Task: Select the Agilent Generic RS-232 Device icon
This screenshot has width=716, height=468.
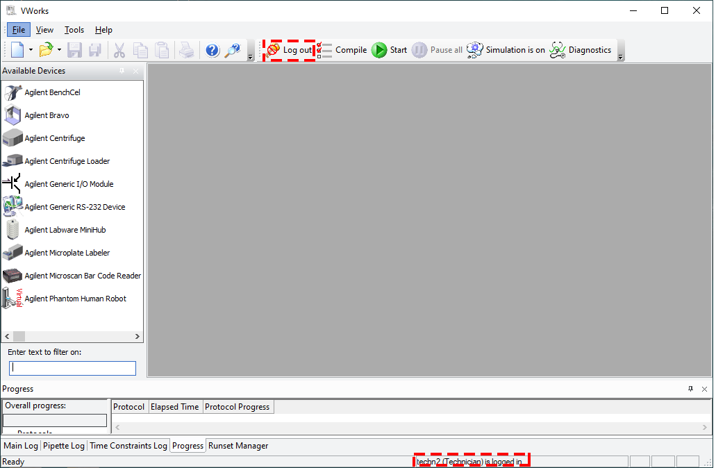Action: click(x=13, y=206)
